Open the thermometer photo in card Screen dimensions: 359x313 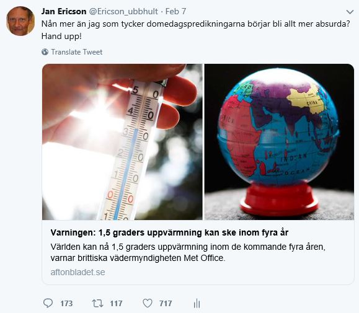coord(122,142)
